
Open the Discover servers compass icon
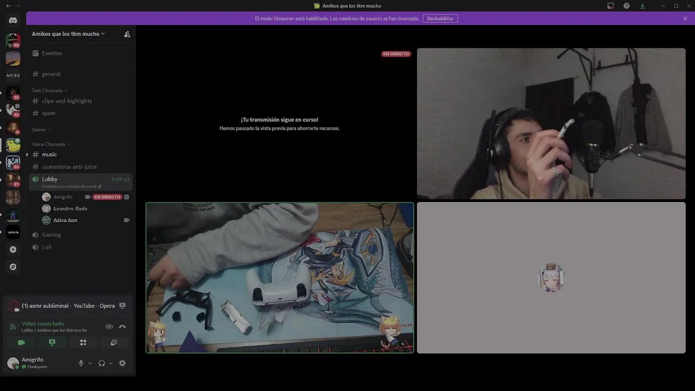13,267
